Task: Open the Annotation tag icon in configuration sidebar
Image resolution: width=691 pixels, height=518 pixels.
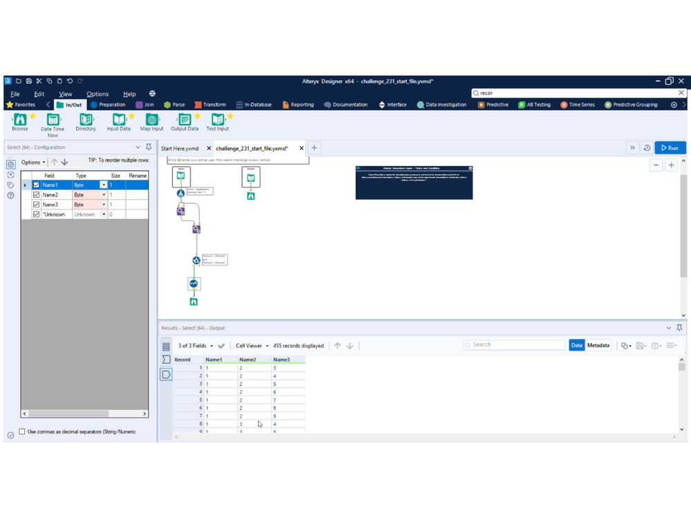Action: tap(10, 185)
